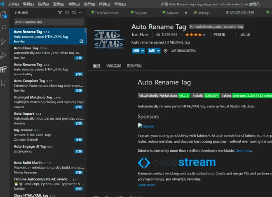272x197 pixels.
Task: Open the Explorer view in activity bar
Action: coord(3,14)
